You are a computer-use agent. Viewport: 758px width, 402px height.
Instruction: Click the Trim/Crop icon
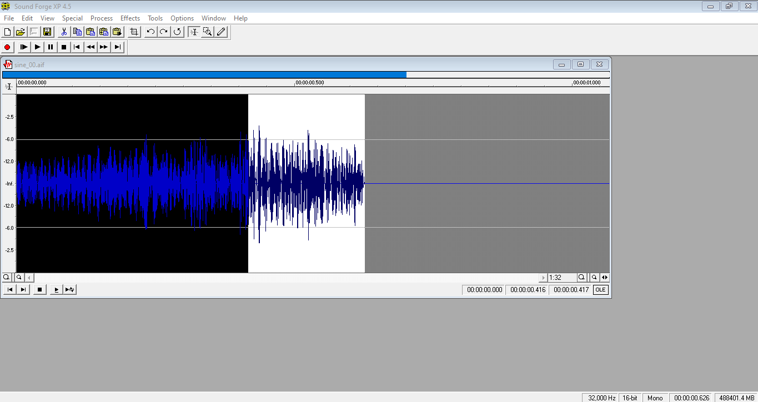coord(134,32)
